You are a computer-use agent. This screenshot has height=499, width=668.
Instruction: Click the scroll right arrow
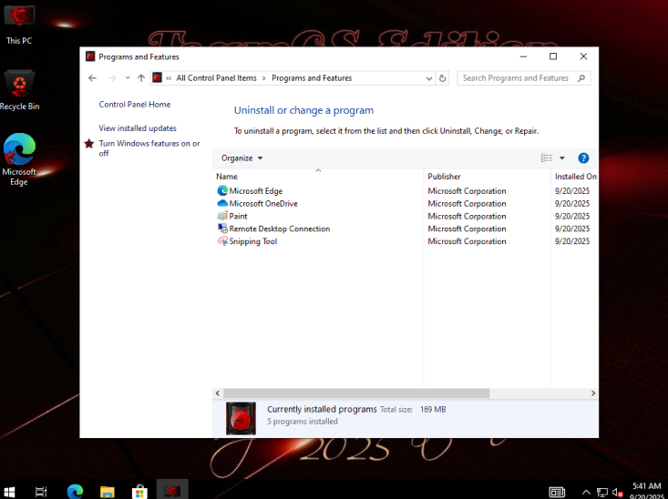coord(593,393)
